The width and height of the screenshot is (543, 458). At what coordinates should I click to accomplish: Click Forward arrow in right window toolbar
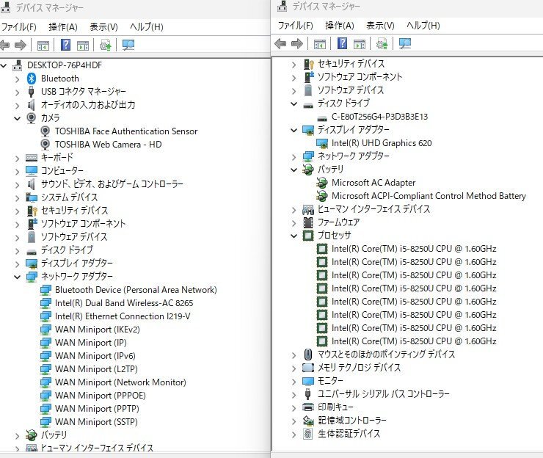tap(297, 43)
